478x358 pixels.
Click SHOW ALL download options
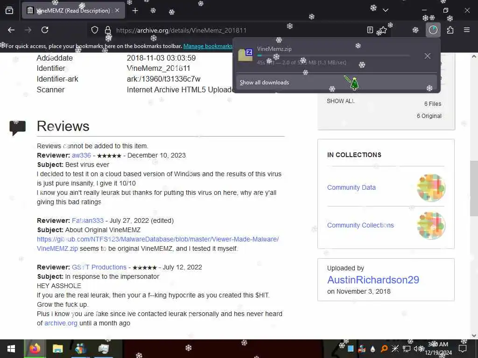pyautogui.click(x=340, y=101)
